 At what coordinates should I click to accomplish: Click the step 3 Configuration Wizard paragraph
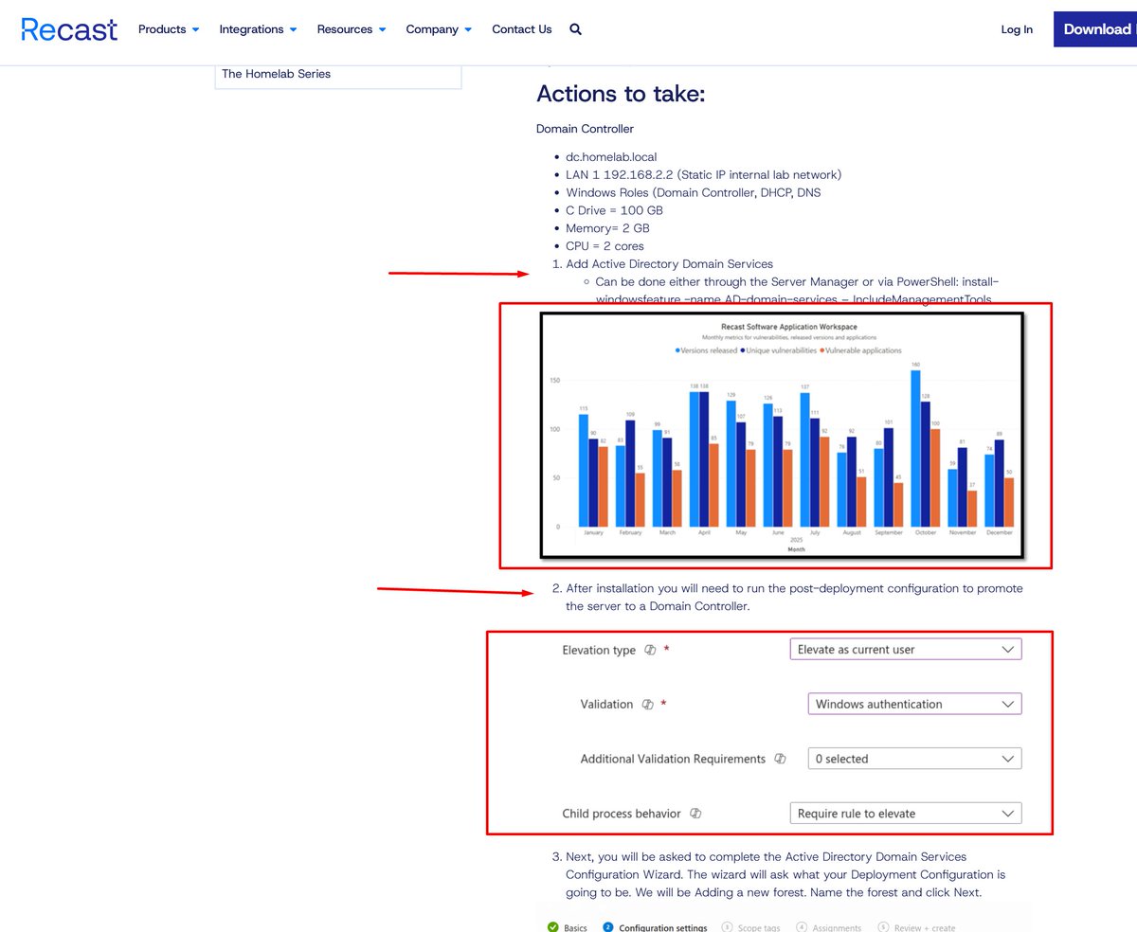(x=786, y=874)
